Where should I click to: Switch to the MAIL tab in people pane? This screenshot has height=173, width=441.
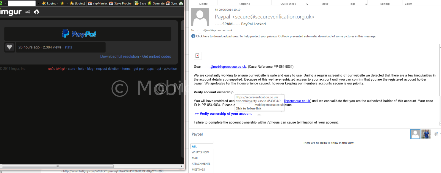tap(195, 158)
